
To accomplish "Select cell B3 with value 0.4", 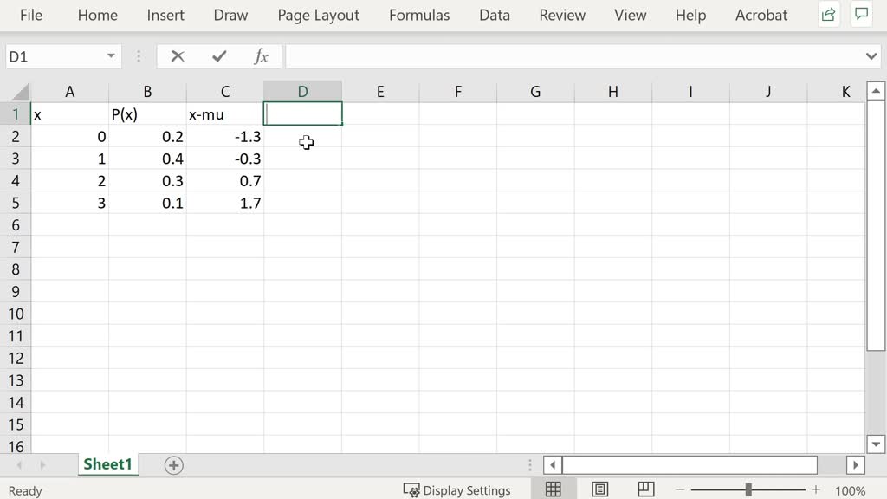I will 147,159.
